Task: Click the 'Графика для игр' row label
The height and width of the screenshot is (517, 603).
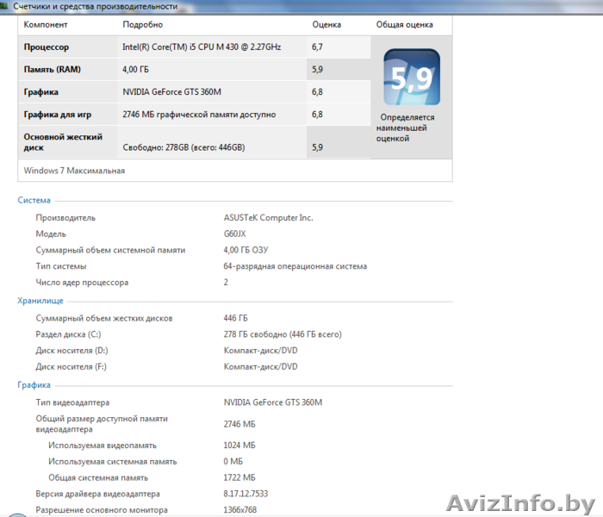Action: (58, 114)
